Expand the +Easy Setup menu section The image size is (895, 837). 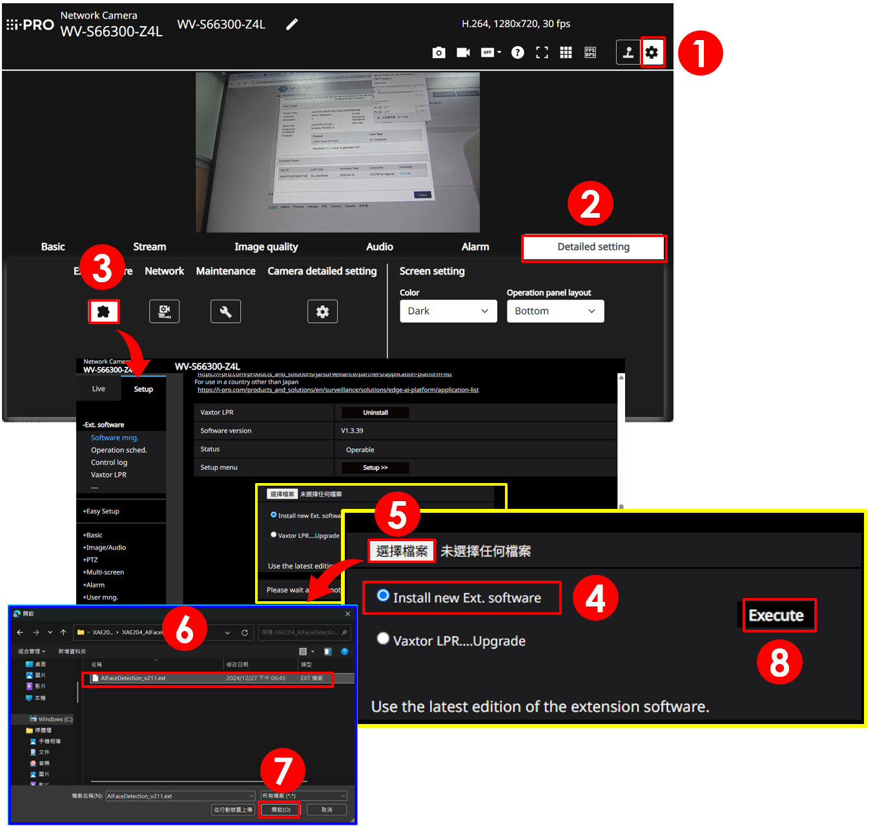101,511
